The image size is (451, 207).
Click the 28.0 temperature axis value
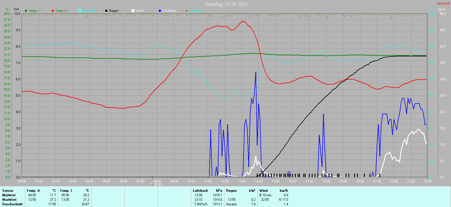pyautogui.click(x=7, y=14)
